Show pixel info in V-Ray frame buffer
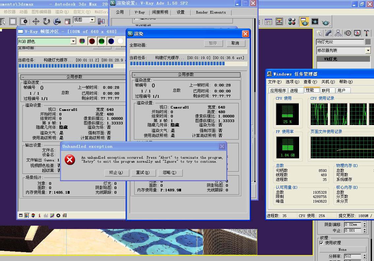 (x=40, y=215)
